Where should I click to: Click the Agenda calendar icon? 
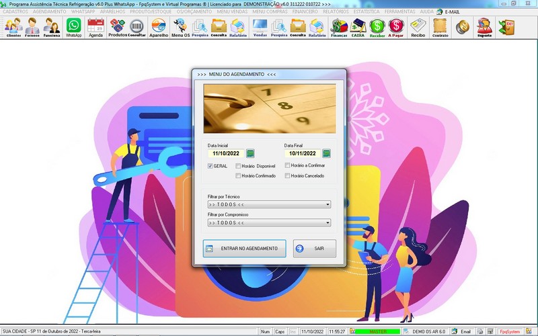point(95,27)
